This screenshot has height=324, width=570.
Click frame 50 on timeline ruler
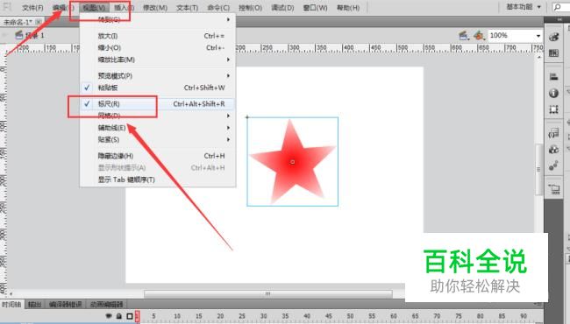(x=350, y=316)
